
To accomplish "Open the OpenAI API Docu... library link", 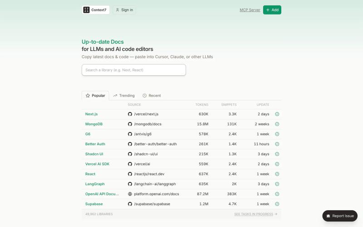I will [102, 194].
